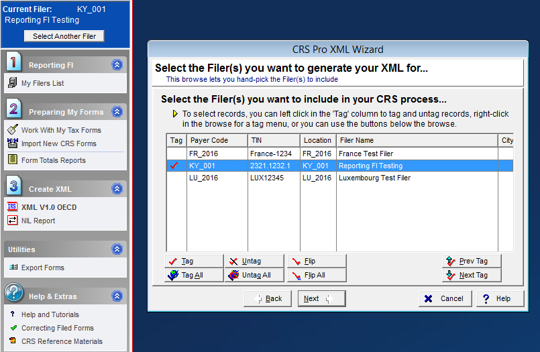Open XML V1.0 OECD

point(49,207)
